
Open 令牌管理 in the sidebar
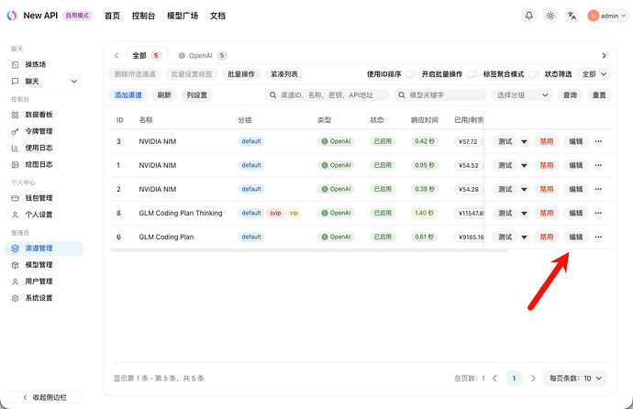click(x=44, y=131)
